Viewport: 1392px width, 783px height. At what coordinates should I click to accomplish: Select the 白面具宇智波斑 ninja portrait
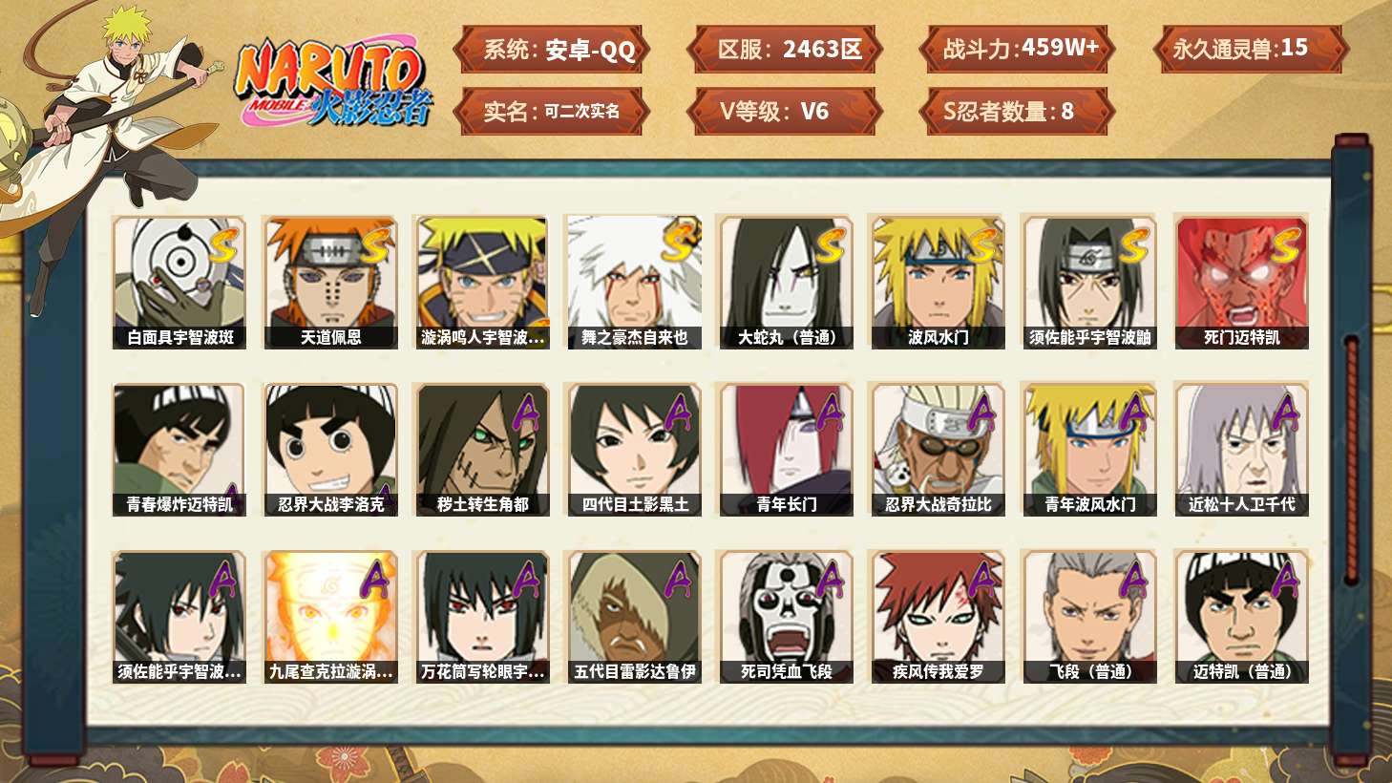click(x=179, y=283)
